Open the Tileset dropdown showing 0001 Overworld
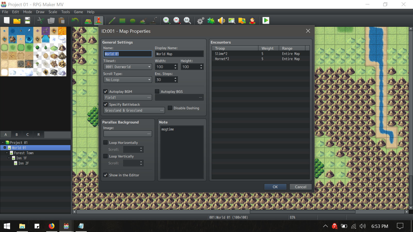This screenshot has width=413, height=232. 128,67
